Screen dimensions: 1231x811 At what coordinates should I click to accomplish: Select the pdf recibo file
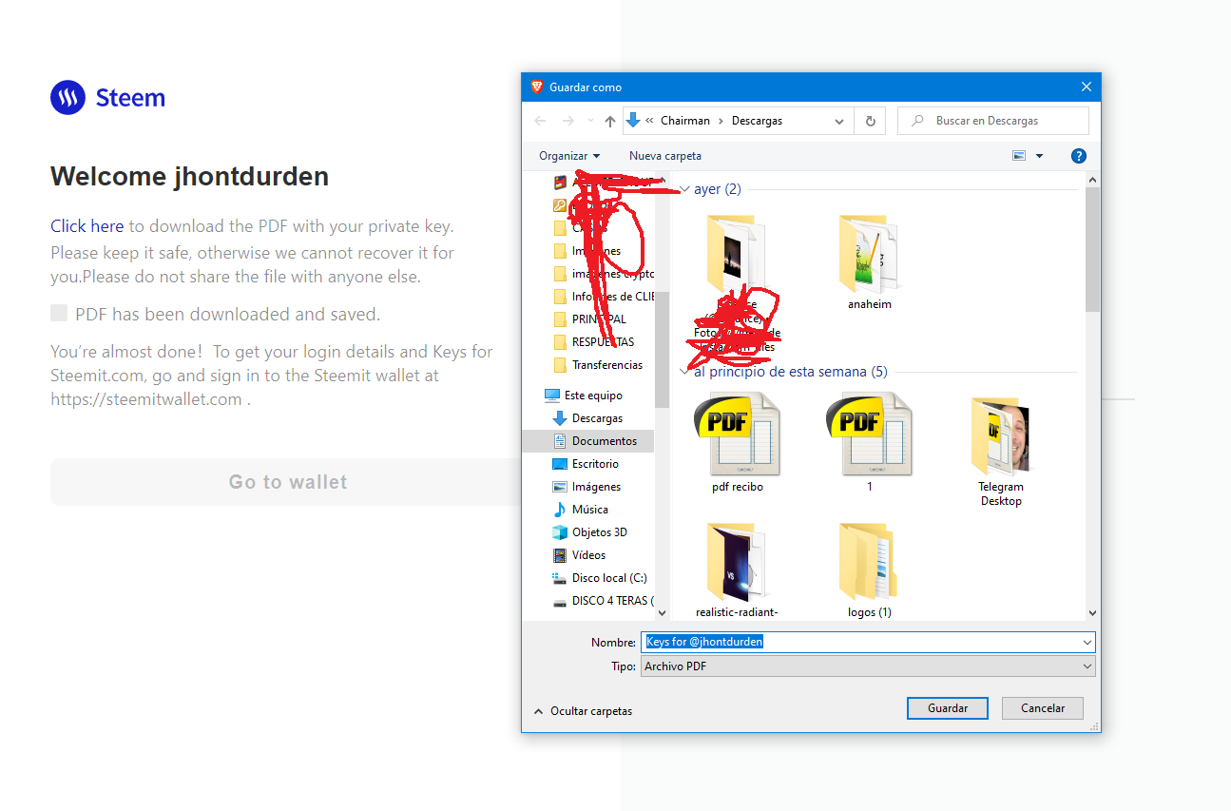tap(738, 442)
